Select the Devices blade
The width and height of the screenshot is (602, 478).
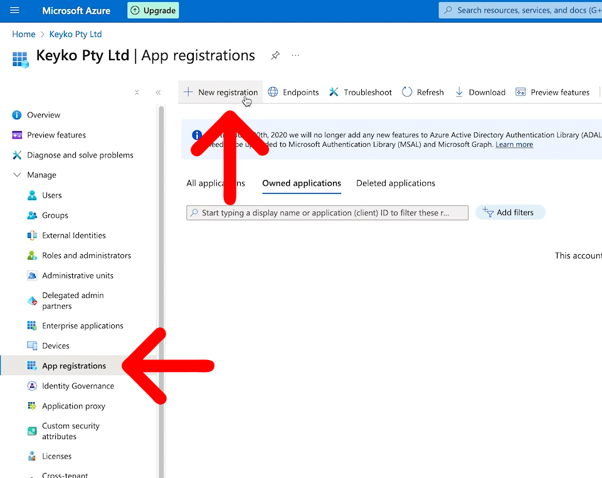coord(56,346)
